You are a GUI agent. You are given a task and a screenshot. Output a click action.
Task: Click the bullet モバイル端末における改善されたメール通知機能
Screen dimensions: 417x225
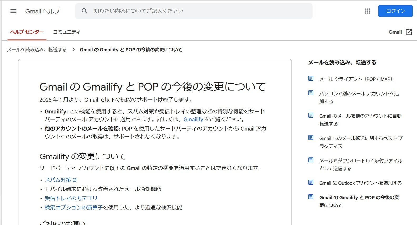[103, 189]
